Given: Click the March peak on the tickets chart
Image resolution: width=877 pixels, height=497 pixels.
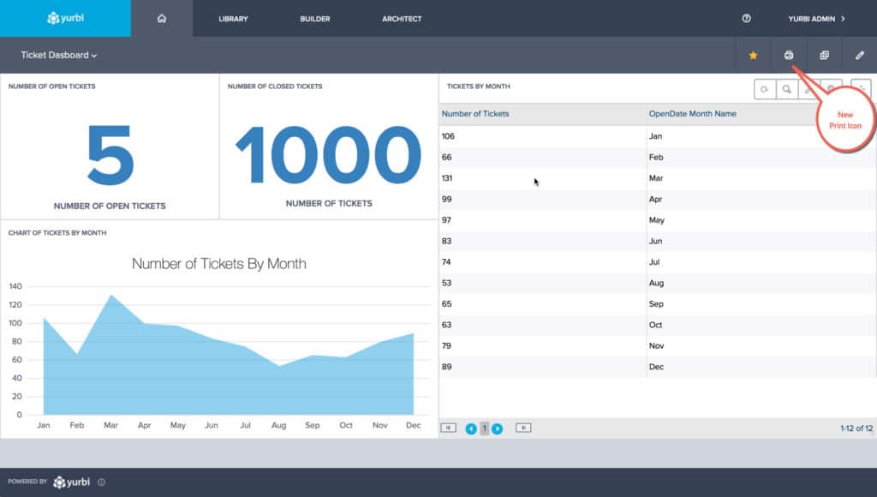Looking at the screenshot, I should [111, 296].
